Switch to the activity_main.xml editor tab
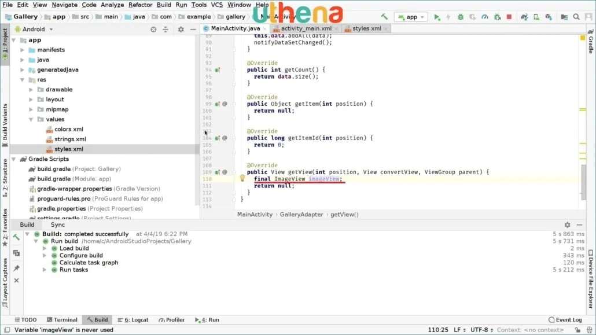The height and width of the screenshot is (335, 596). (x=306, y=28)
